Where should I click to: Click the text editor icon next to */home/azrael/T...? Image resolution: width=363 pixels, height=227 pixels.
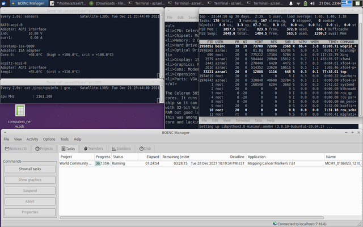pos(52,3)
